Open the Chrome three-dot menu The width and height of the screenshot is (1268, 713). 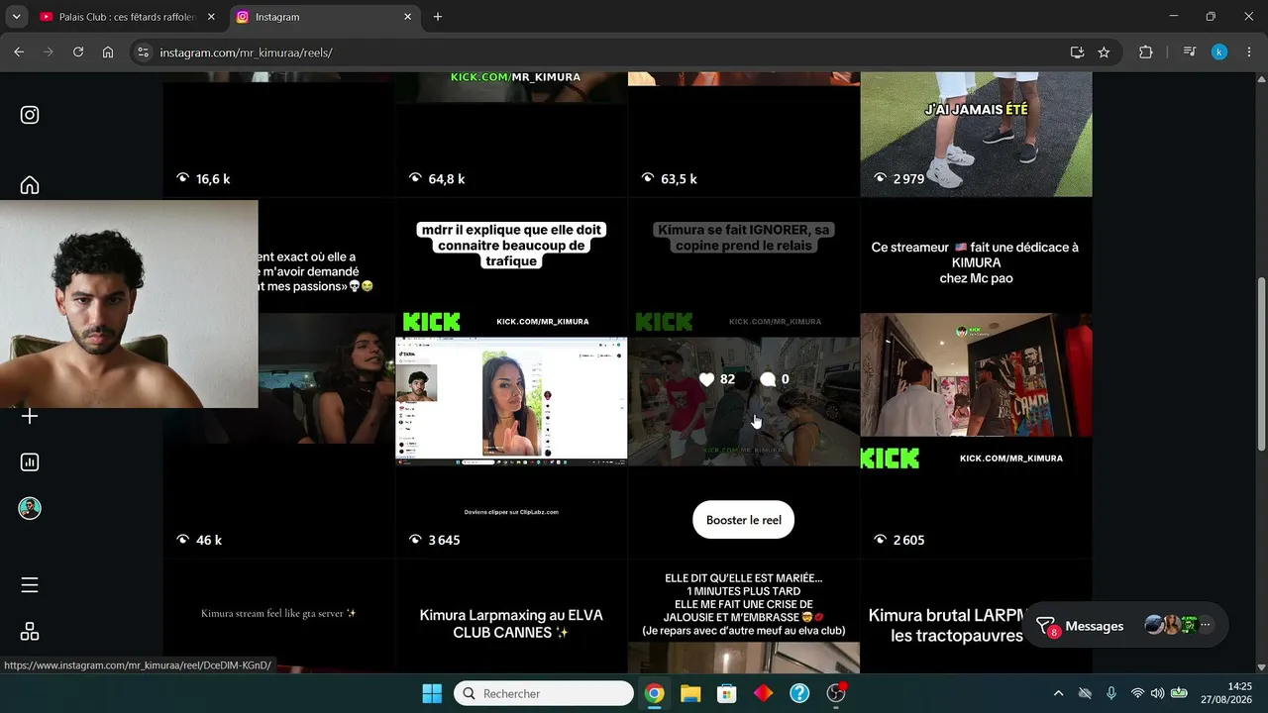tap(1248, 52)
